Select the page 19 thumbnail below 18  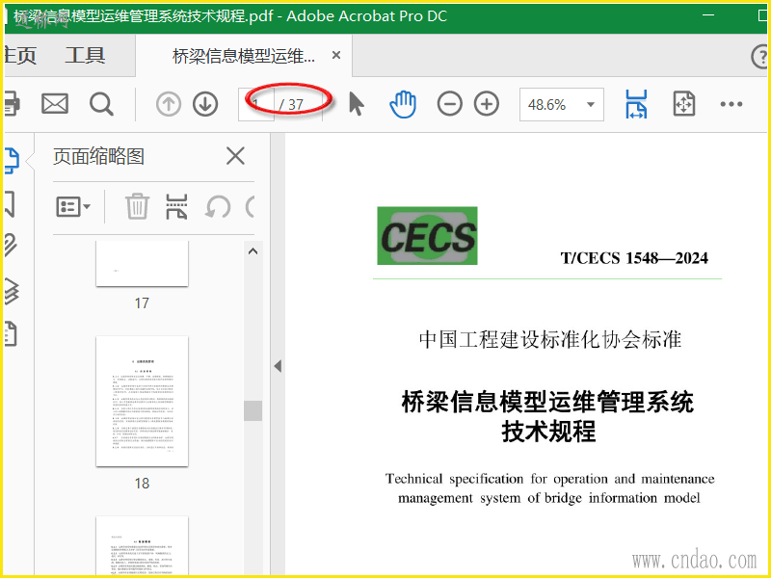coord(142,545)
